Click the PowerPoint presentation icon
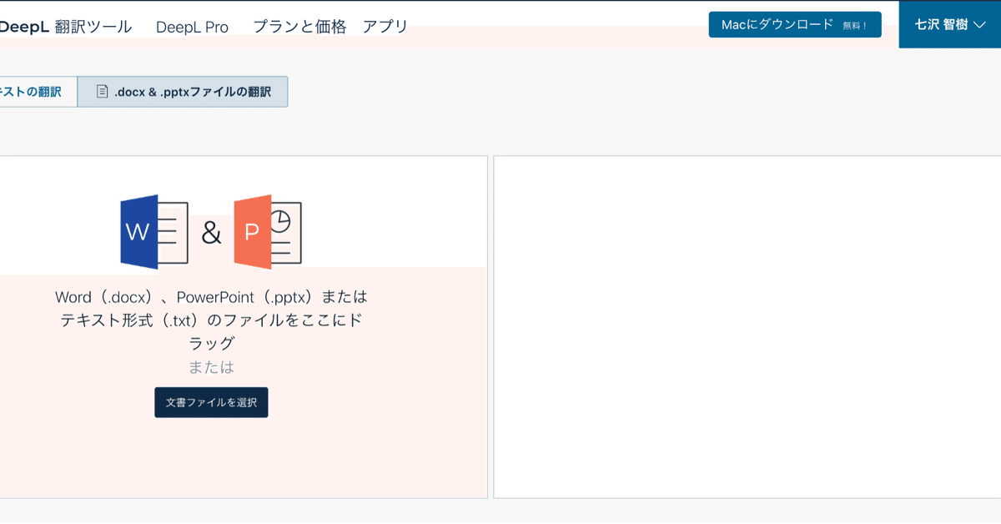This screenshot has height=524, width=1001. [x=268, y=232]
